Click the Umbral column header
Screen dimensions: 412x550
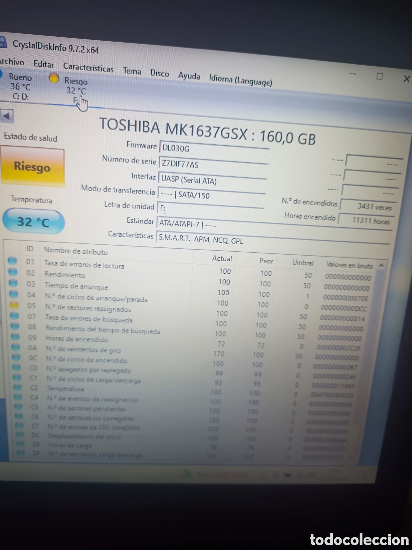click(303, 263)
